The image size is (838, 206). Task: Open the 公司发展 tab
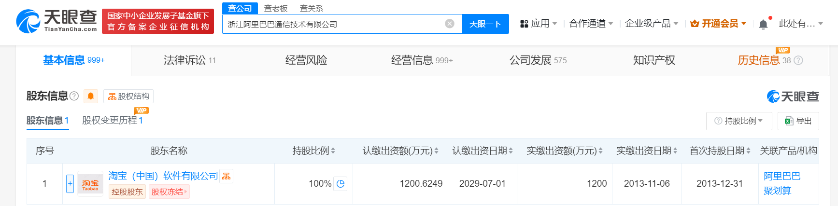pyautogui.click(x=538, y=60)
